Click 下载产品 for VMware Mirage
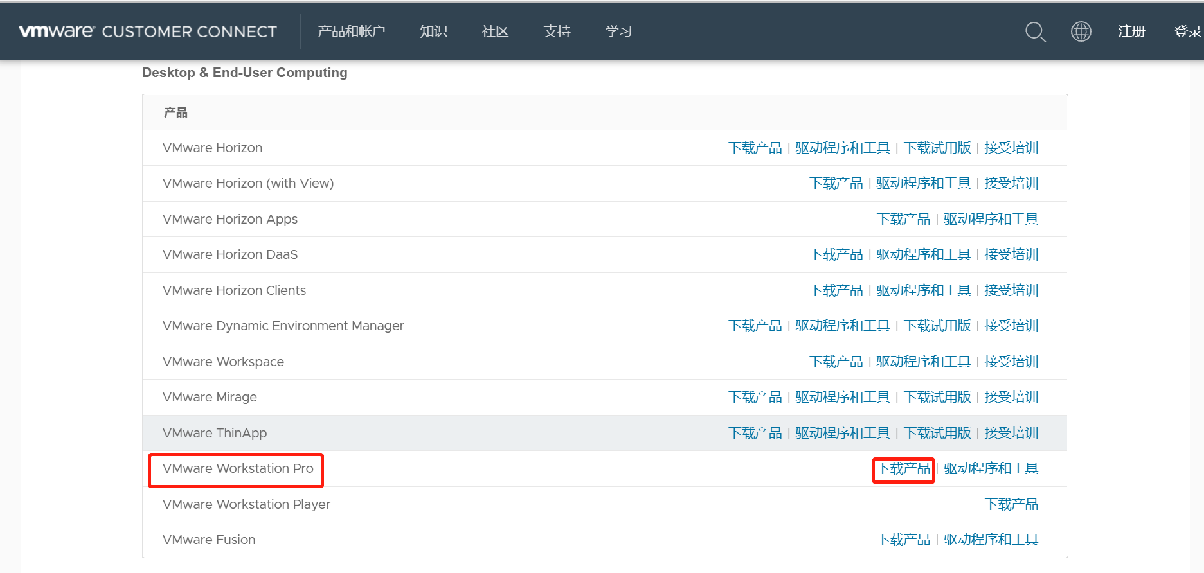 point(755,397)
